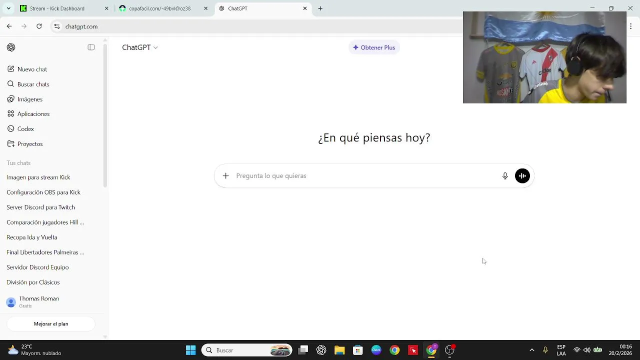Open File Explorer from taskbar
The image size is (640, 360).
339,350
